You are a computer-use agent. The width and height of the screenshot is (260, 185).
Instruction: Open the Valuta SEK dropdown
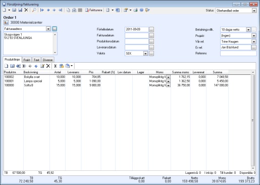[145, 54]
